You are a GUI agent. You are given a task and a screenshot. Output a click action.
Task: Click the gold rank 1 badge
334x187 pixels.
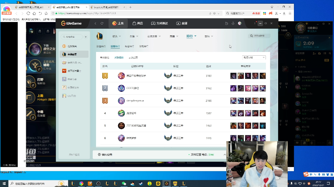point(105,76)
